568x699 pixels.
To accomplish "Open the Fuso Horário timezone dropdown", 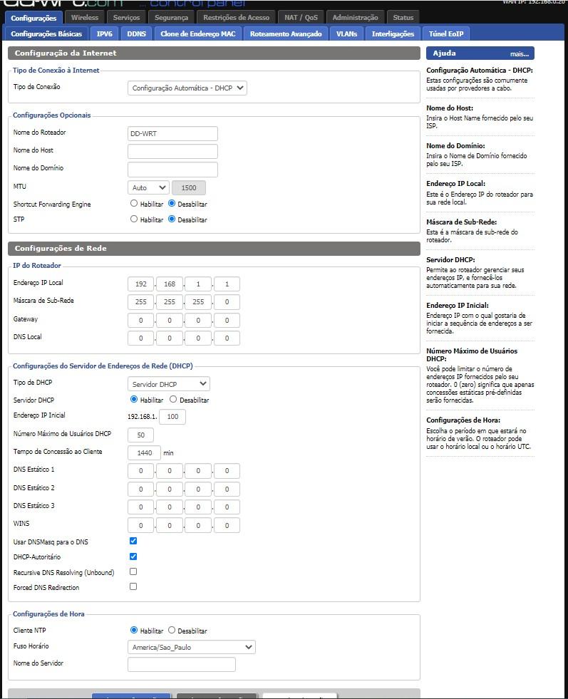I will click(x=191, y=647).
